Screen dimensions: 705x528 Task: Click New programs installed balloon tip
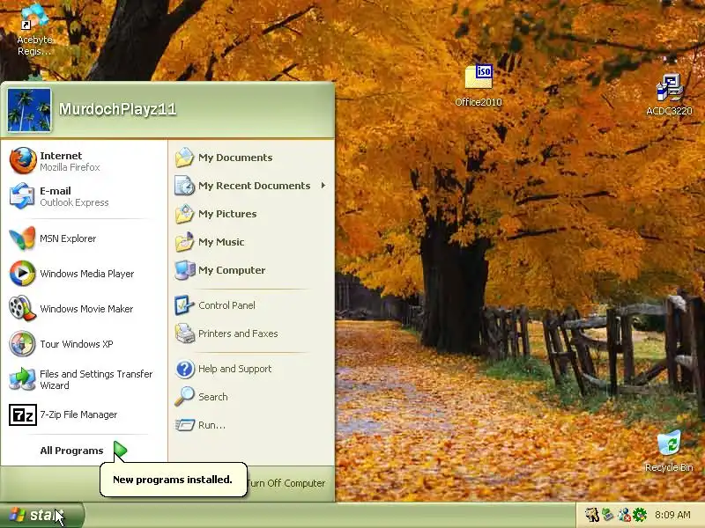click(173, 480)
